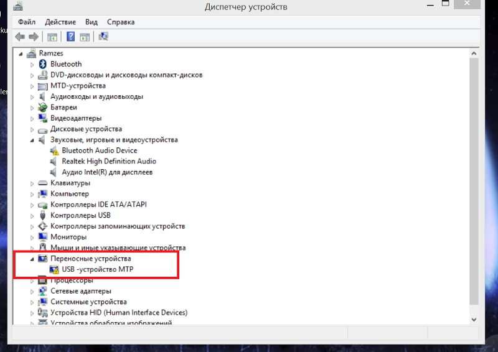This screenshot has height=352, width=498.
Task: Select the Компьютер label
Action: (x=70, y=194)
